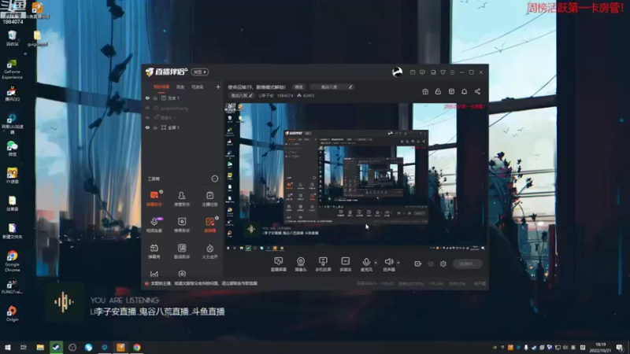
Task: Add a 直播屏幕 screen capture source
Action: (x=279, y=264)
